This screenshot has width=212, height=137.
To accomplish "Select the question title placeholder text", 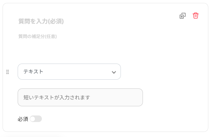I will click(x=41, y=21).
